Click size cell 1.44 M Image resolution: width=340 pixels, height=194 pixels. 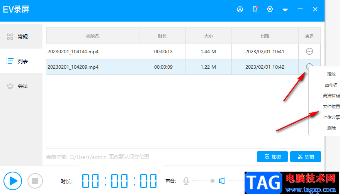(208, 52)
